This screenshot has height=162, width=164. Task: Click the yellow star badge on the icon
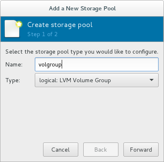pyautogui.click(x=19, y=24)
